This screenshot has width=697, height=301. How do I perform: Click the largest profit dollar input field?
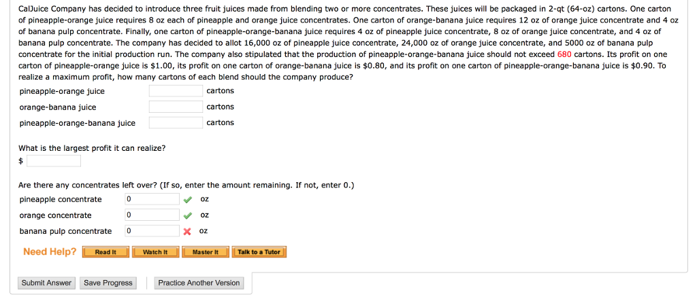click(x=54, y=161)
